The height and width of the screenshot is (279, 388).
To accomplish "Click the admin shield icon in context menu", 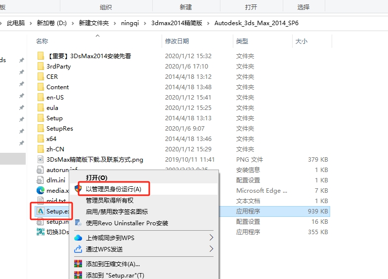I will (78, 189).
